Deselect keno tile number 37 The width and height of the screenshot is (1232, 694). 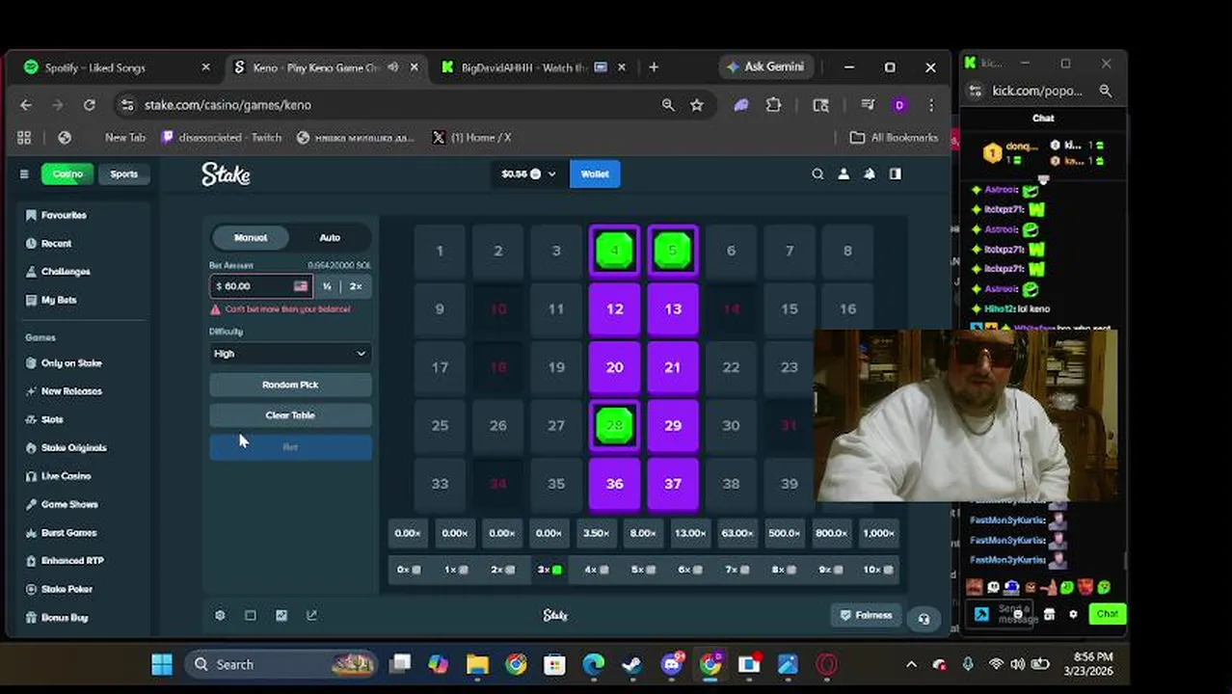coord(673,484)
